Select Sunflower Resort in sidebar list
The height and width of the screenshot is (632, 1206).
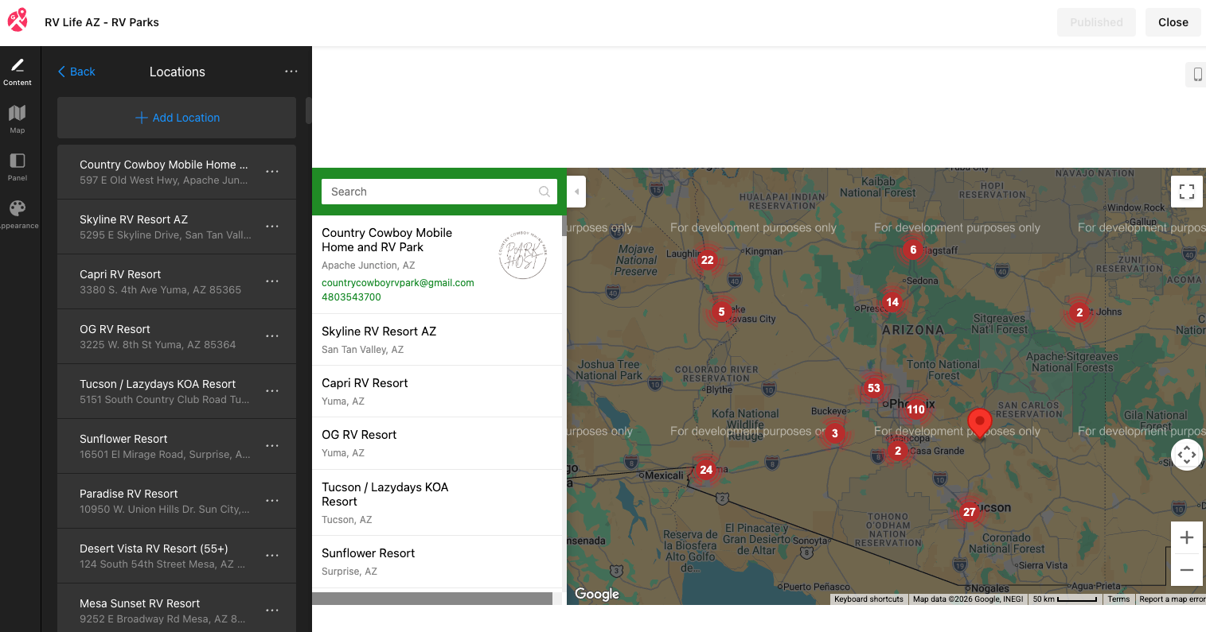pos(177,446)
